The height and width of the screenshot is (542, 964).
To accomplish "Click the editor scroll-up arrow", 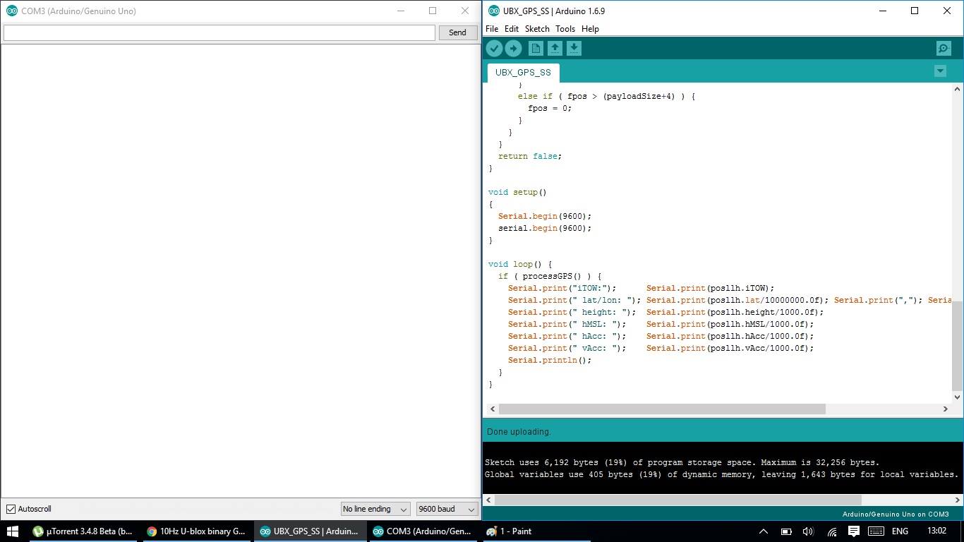I will point(957,90).
